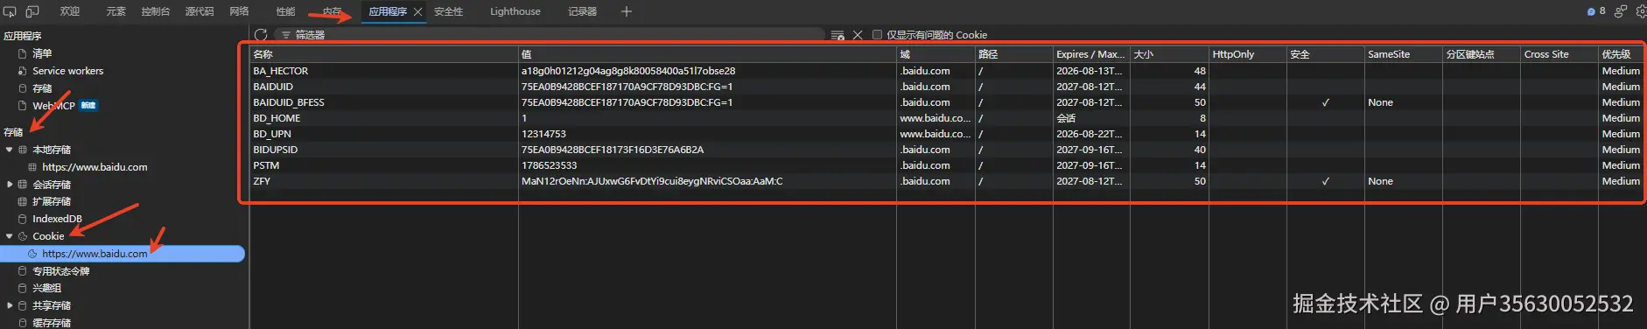Expand the 共享存储 tree node

pyautogui.click(x=10, y=305)
